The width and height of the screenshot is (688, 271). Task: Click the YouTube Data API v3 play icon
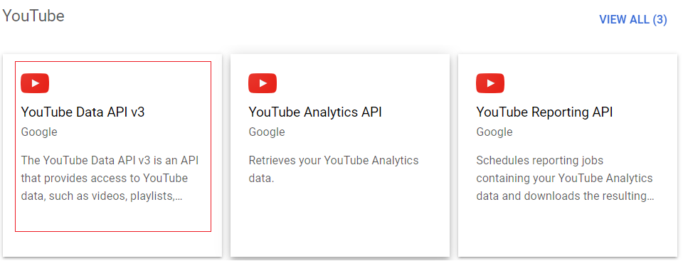35,83
